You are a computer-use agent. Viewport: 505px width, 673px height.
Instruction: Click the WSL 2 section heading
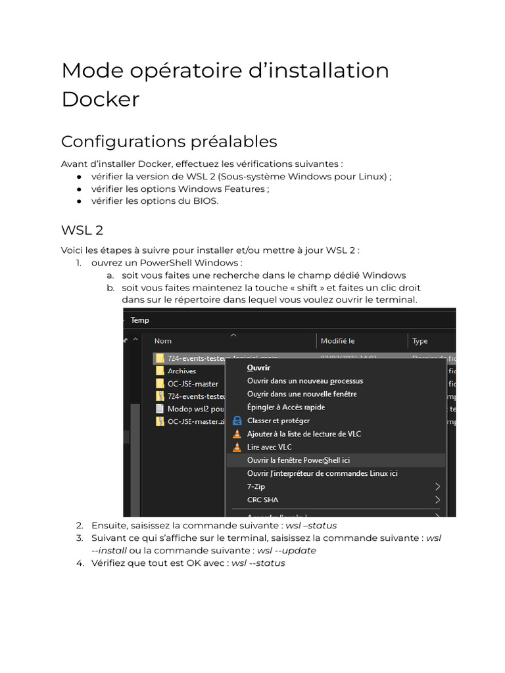coord(82,230)
